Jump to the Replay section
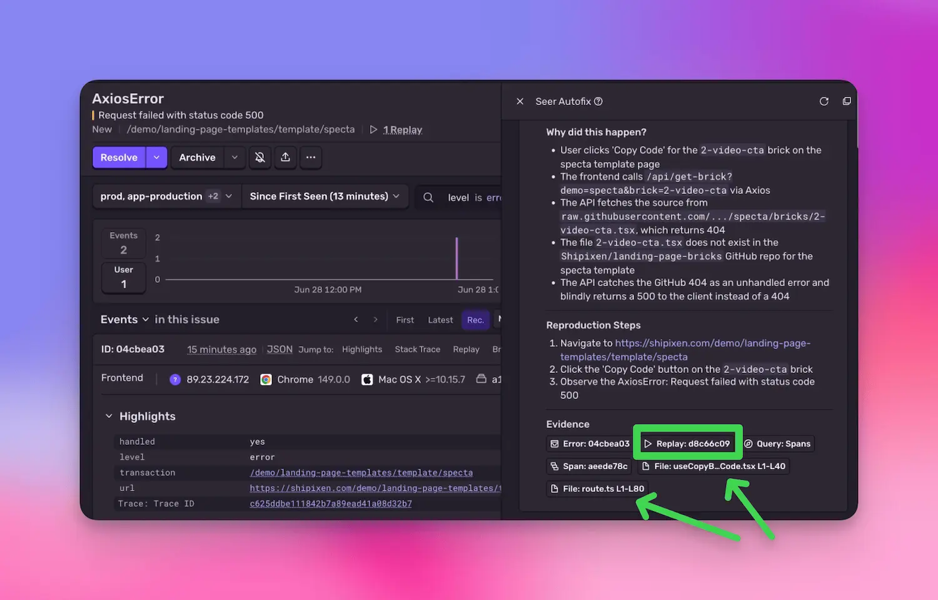 coord(466,349)
